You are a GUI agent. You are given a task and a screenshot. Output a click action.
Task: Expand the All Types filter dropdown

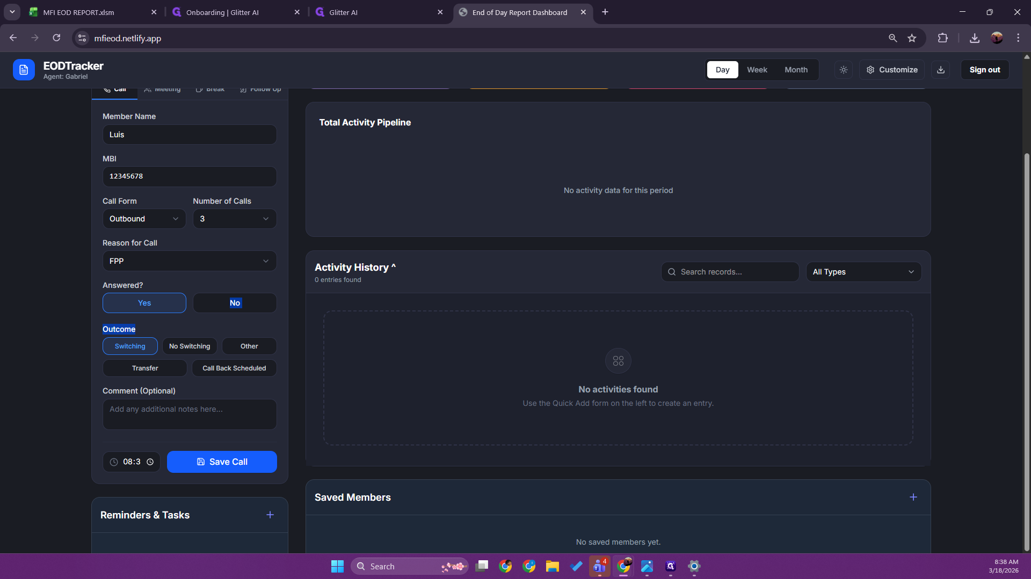pyautogui.click(x=863, y=272)
